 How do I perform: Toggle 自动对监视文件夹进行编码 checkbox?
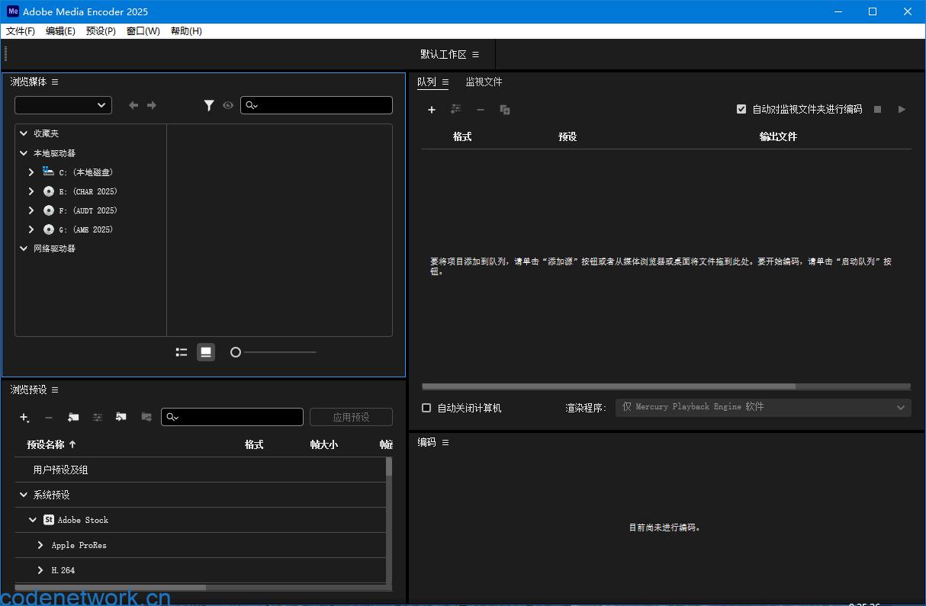coord(741,109)
